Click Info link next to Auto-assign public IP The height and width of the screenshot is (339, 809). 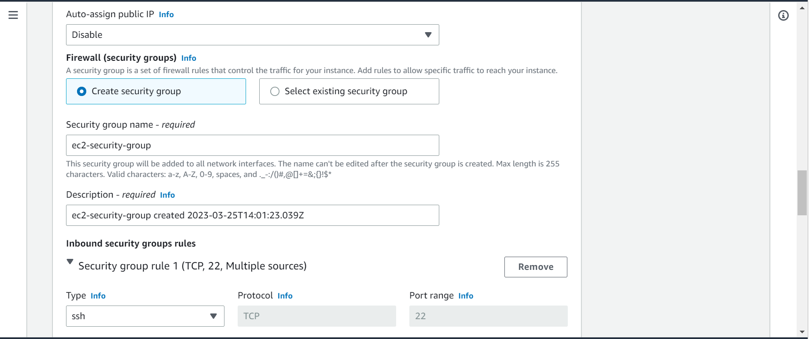pos(166,15)
